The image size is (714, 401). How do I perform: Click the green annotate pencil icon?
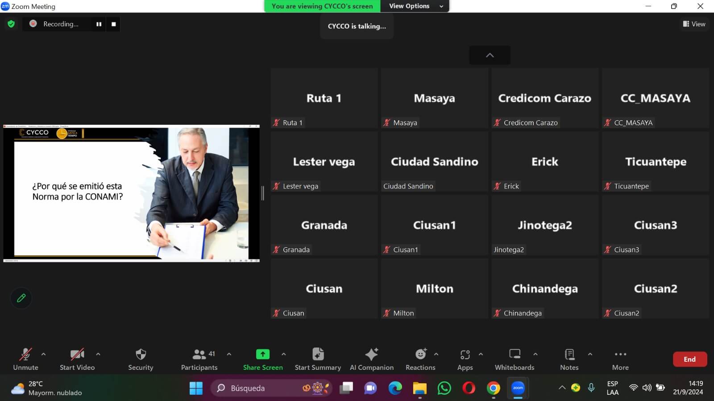(21, 298)
